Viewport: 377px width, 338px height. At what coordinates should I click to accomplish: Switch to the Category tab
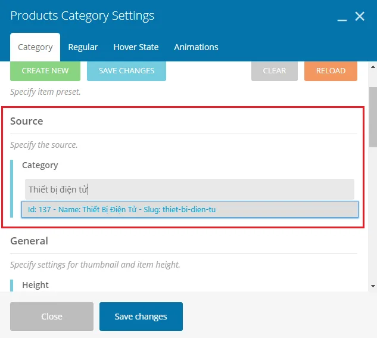35,47
